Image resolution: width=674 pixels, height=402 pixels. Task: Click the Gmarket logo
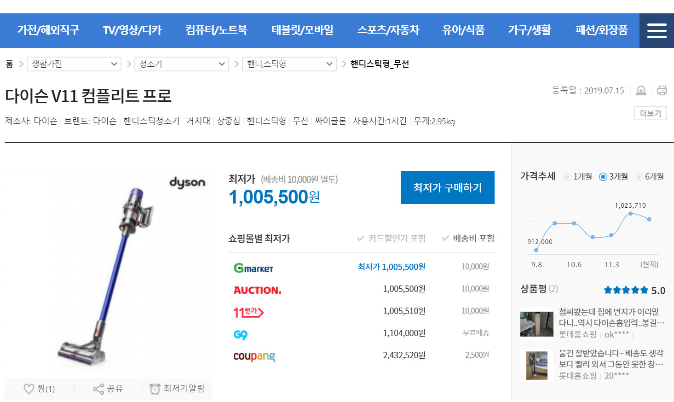[253, 268]
